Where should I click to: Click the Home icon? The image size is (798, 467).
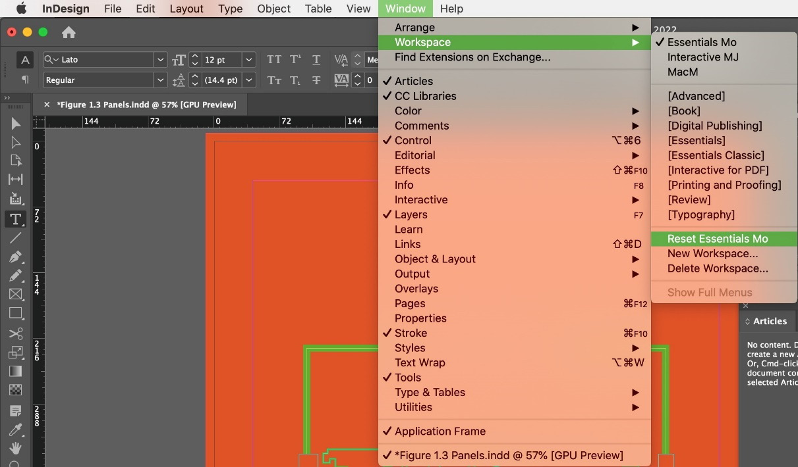(69, 32)
